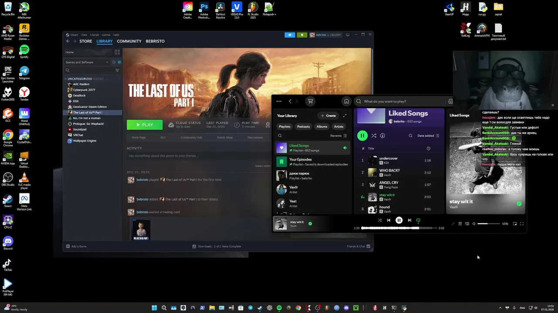Open Steam announcements megaphone button
558x313 pixels.
pos(289,35)
